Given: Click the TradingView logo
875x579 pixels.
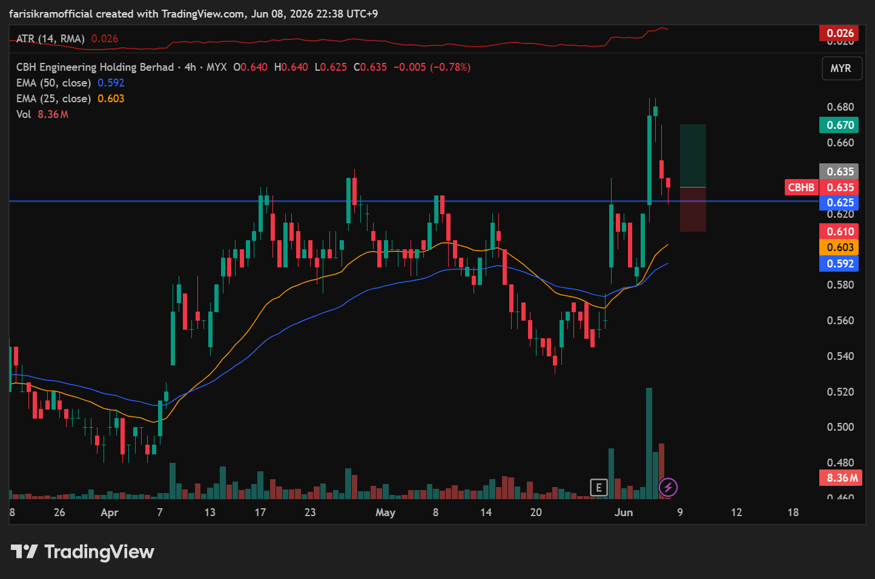Looking at the screenshot, I should click(82, 552).
